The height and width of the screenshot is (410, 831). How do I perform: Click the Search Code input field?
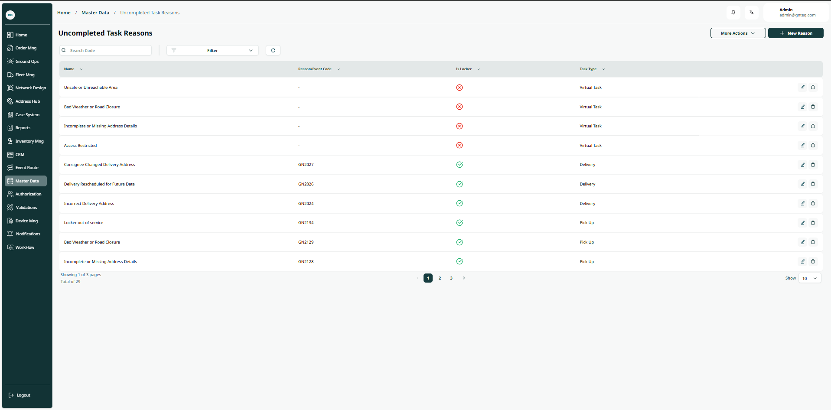(108, 51)
